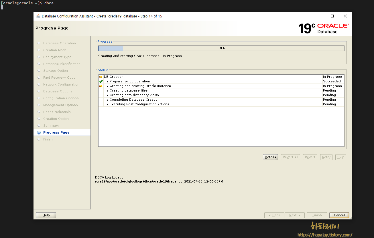Select the Completing Database Creation row

[221, 100]
